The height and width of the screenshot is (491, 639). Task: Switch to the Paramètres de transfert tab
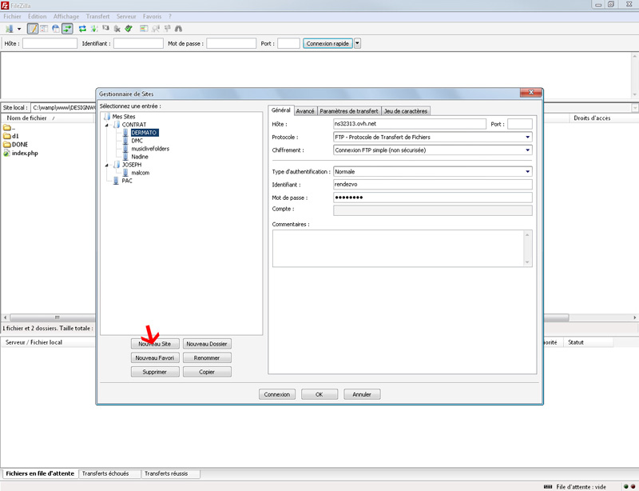tap(349, 111)
